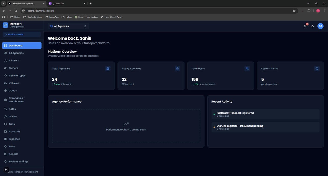This screenshot has width=328, height=176.
Task: Open a new browser tab
Action: click(x=90, y=4)
